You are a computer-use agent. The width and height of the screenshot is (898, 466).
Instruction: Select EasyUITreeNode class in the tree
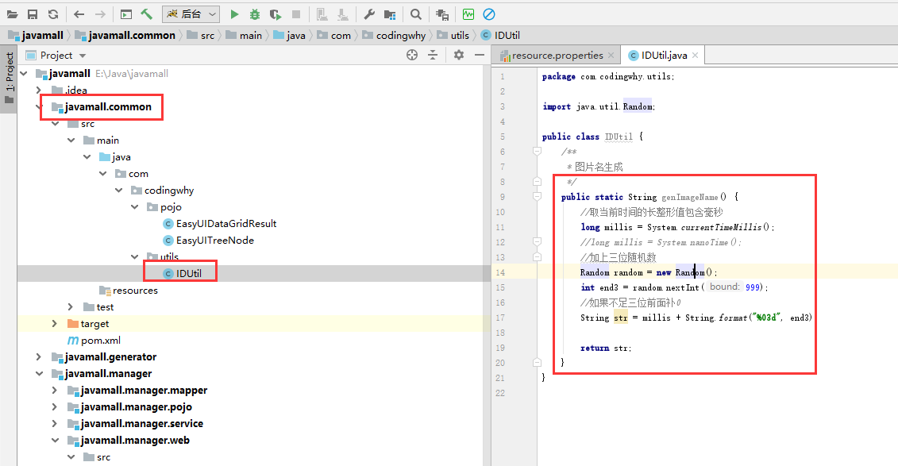click(214, 241)
